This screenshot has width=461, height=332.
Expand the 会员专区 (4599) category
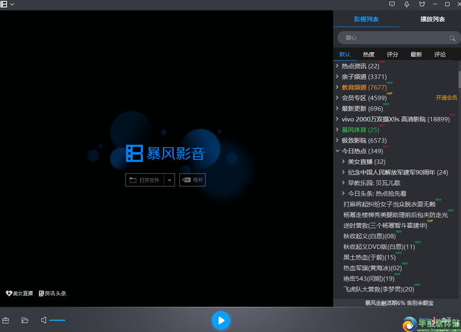coord(337,98)
